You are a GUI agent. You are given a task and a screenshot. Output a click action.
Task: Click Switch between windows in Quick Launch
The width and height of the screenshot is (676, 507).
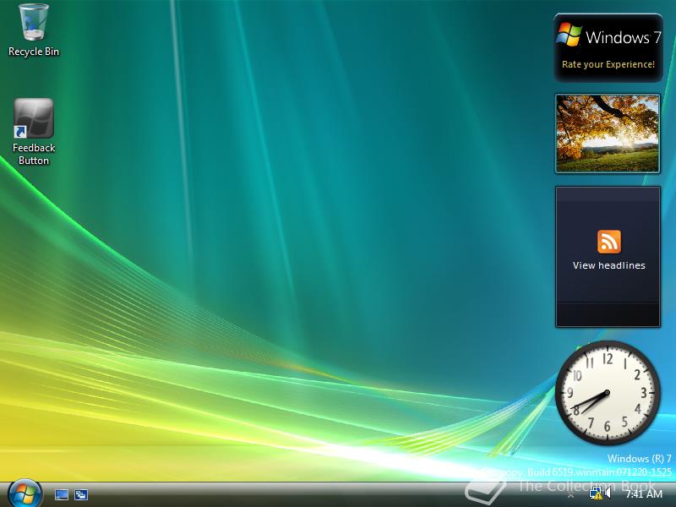click(81, 494)
